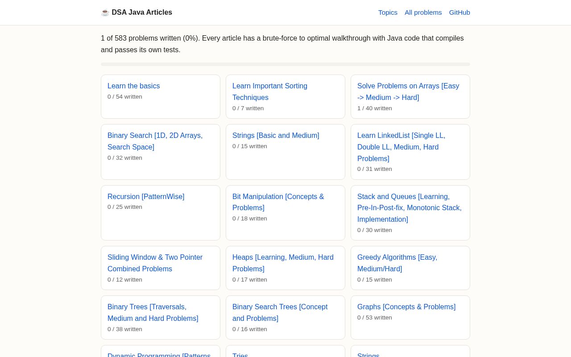Viewport: 571px width, 357px height.
Task: Open Strings [Basic and Medium] topic
Action: pyautogui.click(x=276, y=136)
